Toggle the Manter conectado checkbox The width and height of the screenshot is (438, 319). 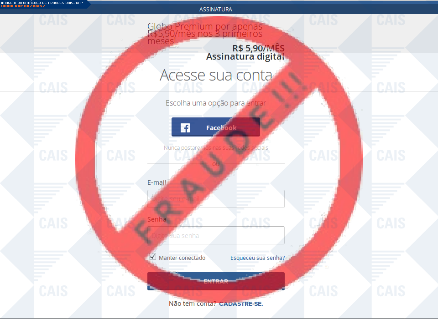tap(153, 257)
